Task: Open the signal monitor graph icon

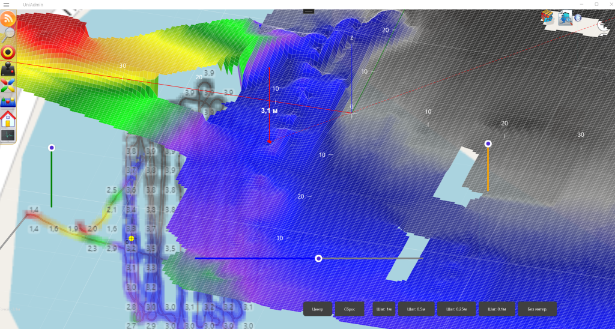Action: point(8,136)
